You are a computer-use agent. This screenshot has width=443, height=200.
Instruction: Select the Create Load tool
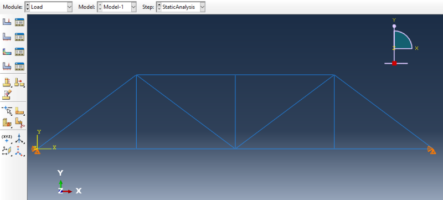[7, 22]
